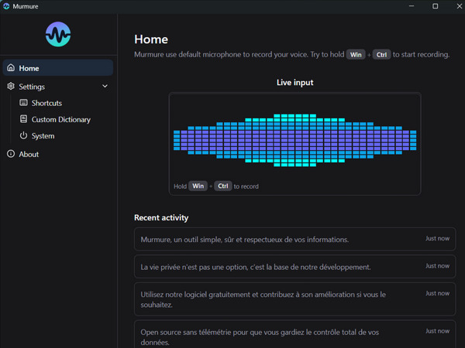
Task: Click the Win key badge under Live input
Action: [x=198, y=186]
